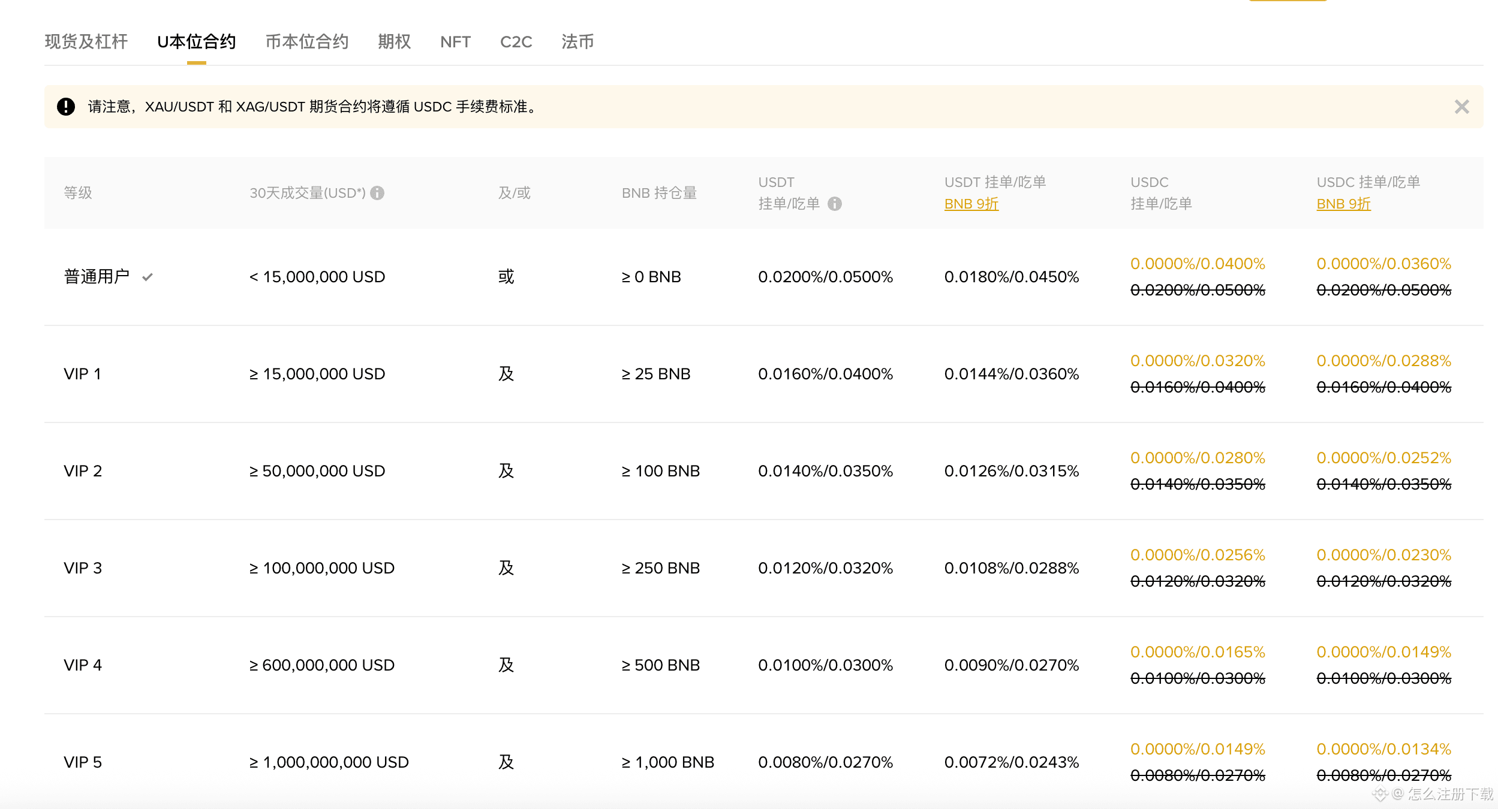The image size is (1498, 809).
Task: Click the 等级 column header
Action: [x=77, y=193]
